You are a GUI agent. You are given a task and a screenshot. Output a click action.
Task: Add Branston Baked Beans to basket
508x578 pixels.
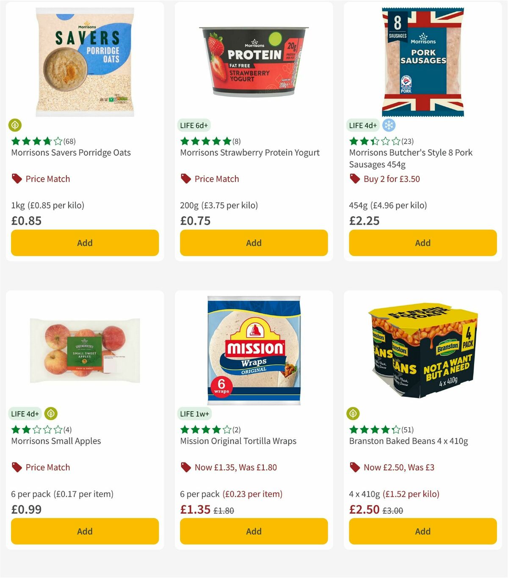point(422,531)
